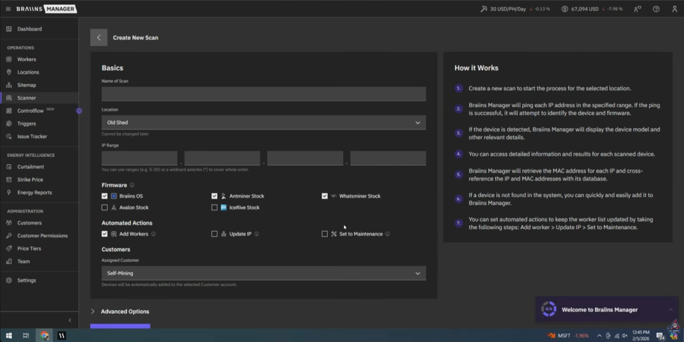Screen dimensions: 684x342
Task: Open Chrome from the Windows taskbar
Action: click(x=45, y=335)
